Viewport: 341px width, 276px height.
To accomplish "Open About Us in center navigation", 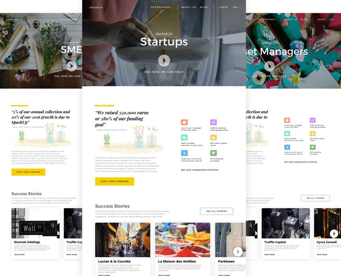I will click(x=189, y=7).
